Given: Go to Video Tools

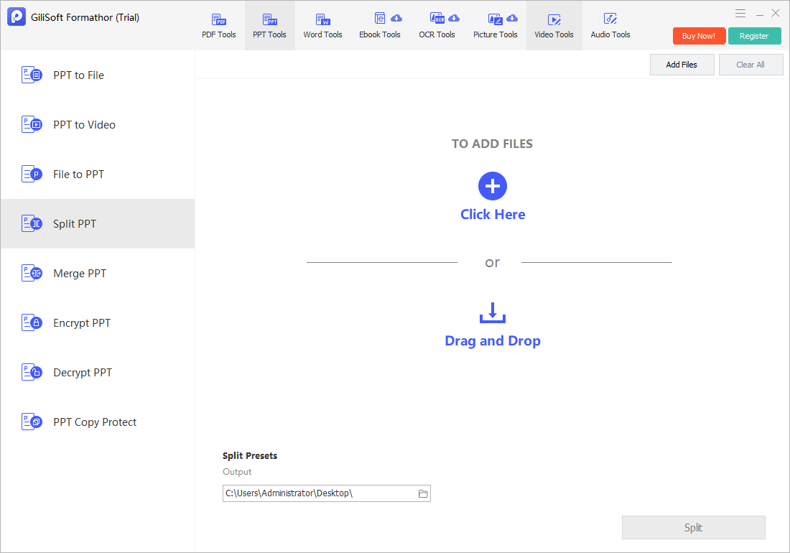Looking at the screenshot, I should pyautogui.click(x=554, y=26).
